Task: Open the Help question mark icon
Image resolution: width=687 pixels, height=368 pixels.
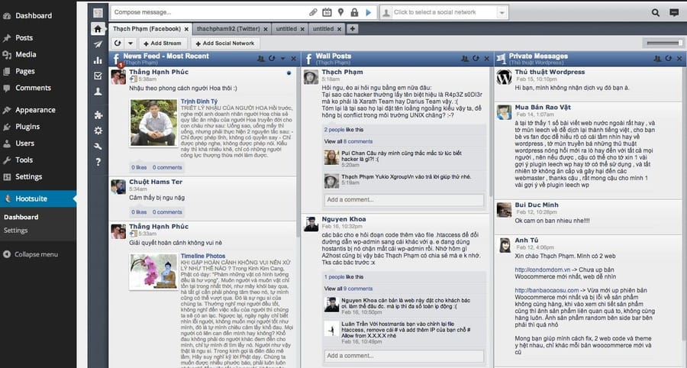Action: 98,162
